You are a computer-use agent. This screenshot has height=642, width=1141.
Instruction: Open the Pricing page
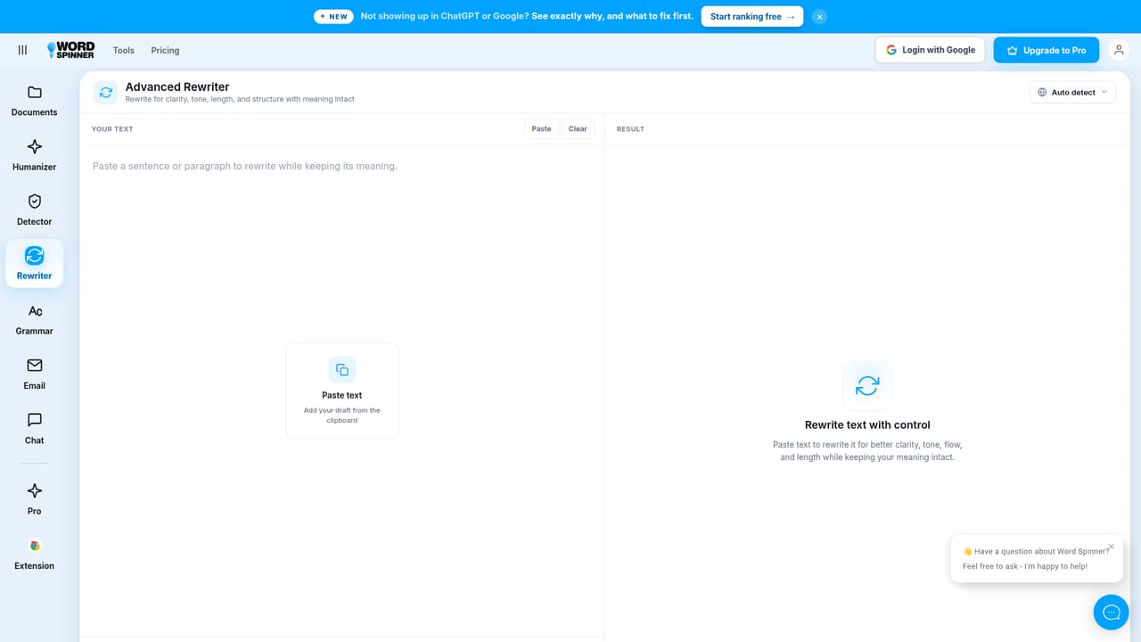(165, 50)
